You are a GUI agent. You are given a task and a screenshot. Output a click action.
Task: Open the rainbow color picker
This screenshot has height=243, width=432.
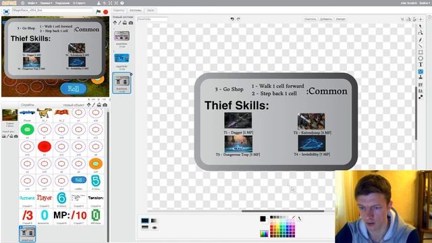click(264, 234)
